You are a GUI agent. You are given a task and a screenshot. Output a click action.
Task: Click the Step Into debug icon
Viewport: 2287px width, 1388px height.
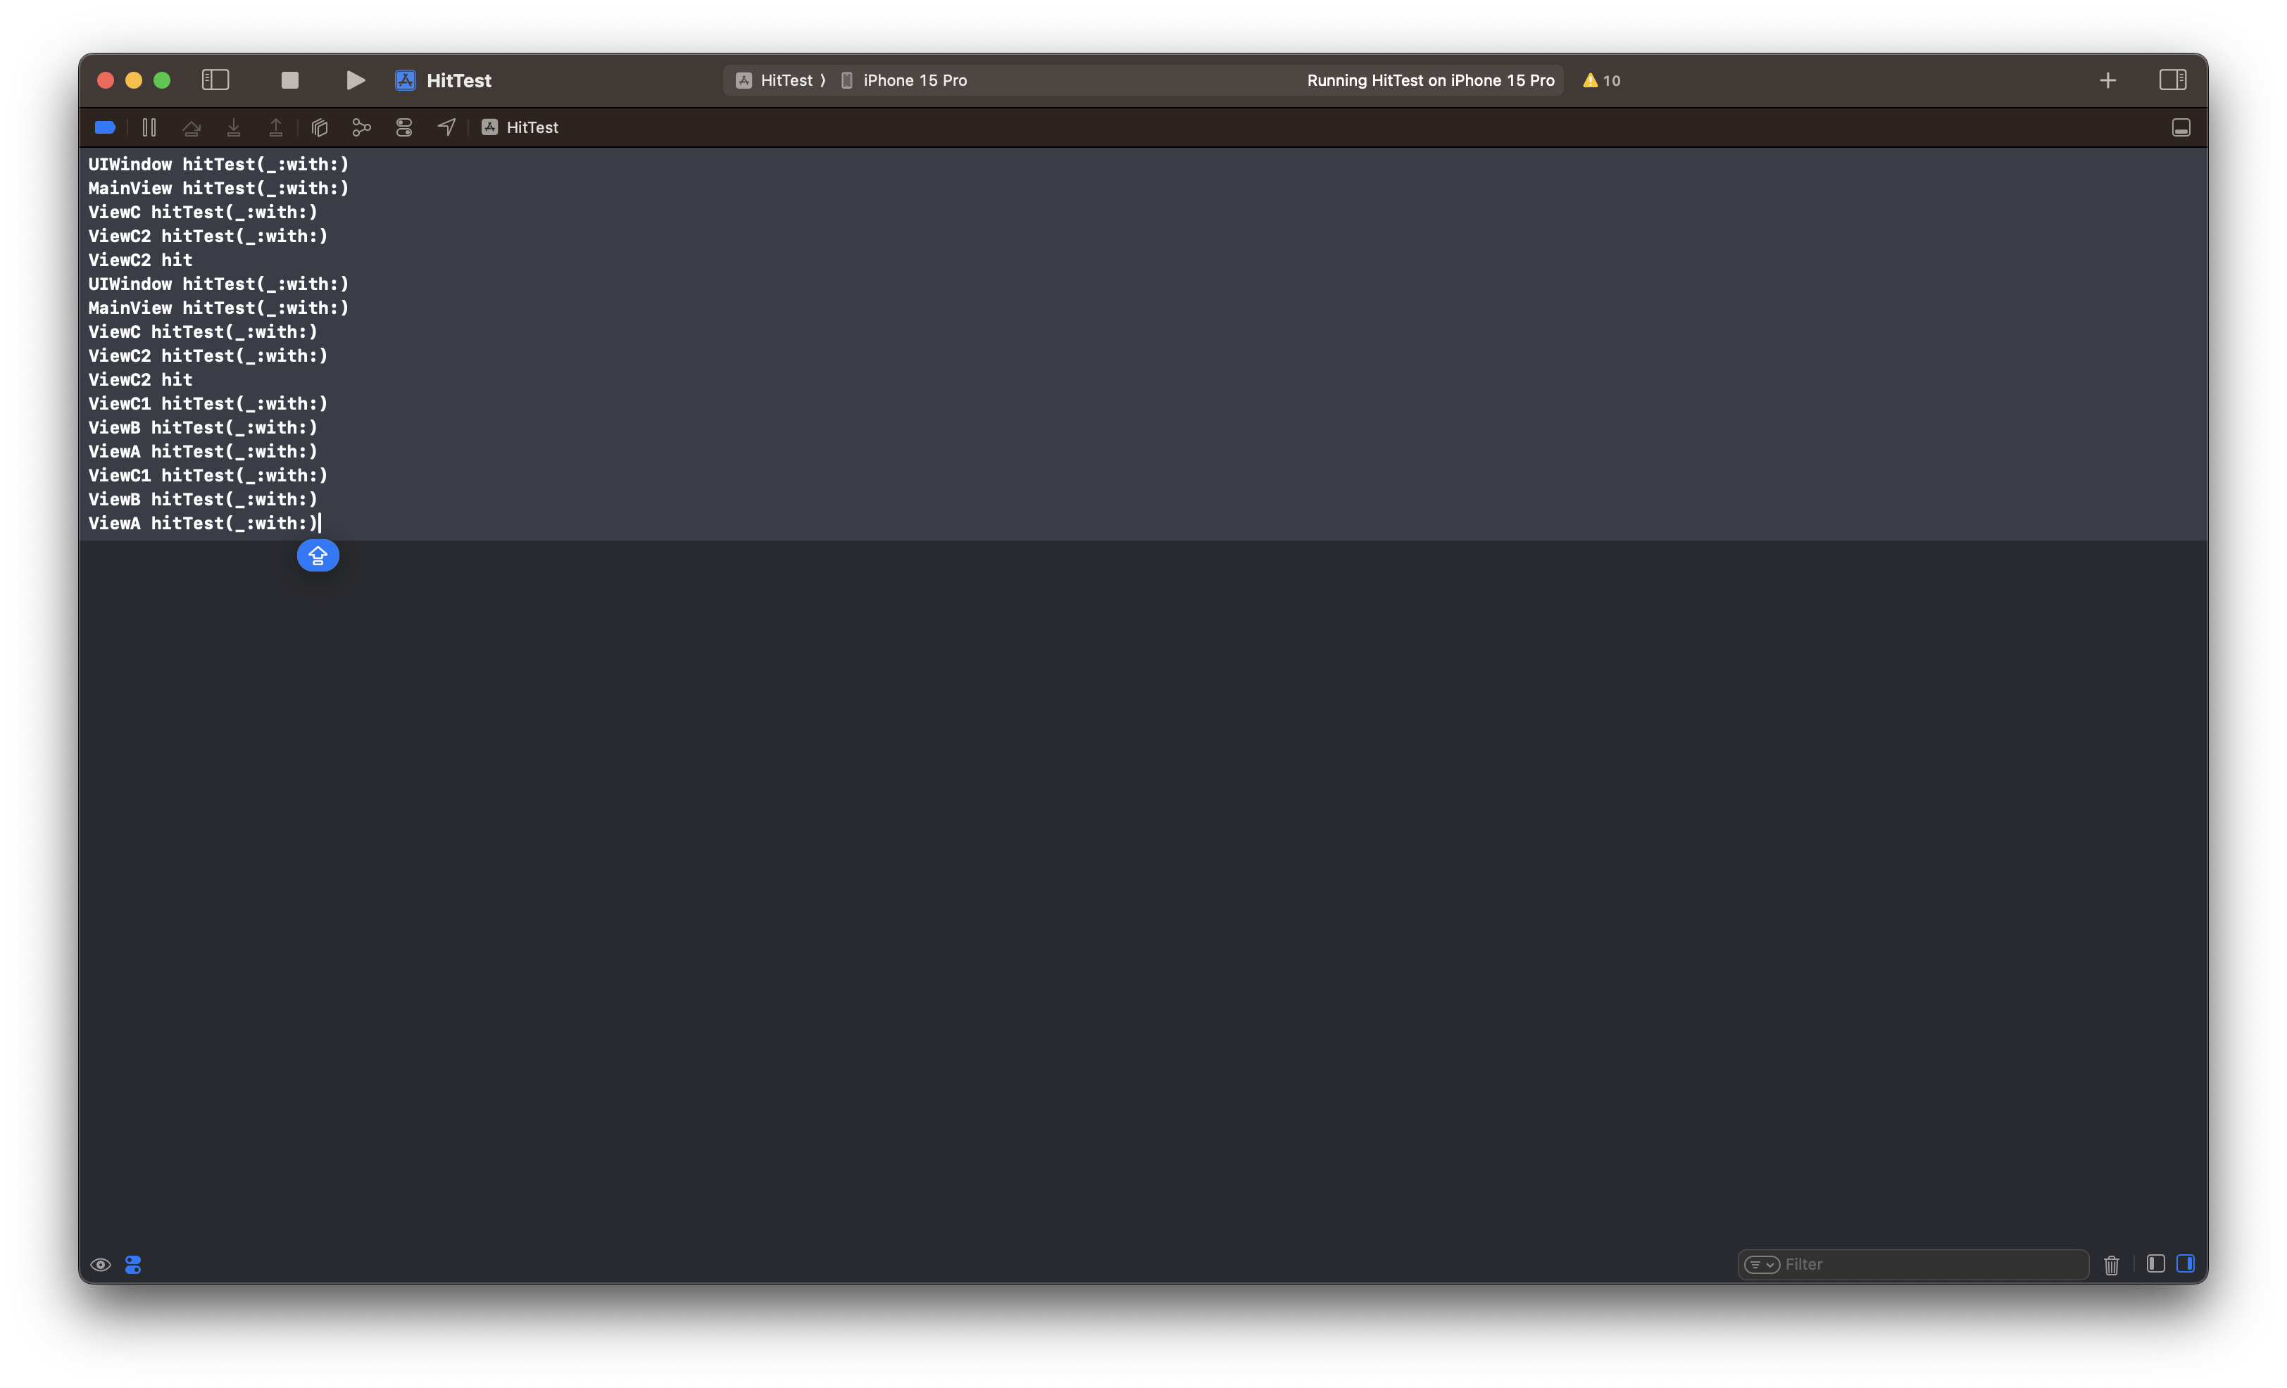[x=234, y=128]
